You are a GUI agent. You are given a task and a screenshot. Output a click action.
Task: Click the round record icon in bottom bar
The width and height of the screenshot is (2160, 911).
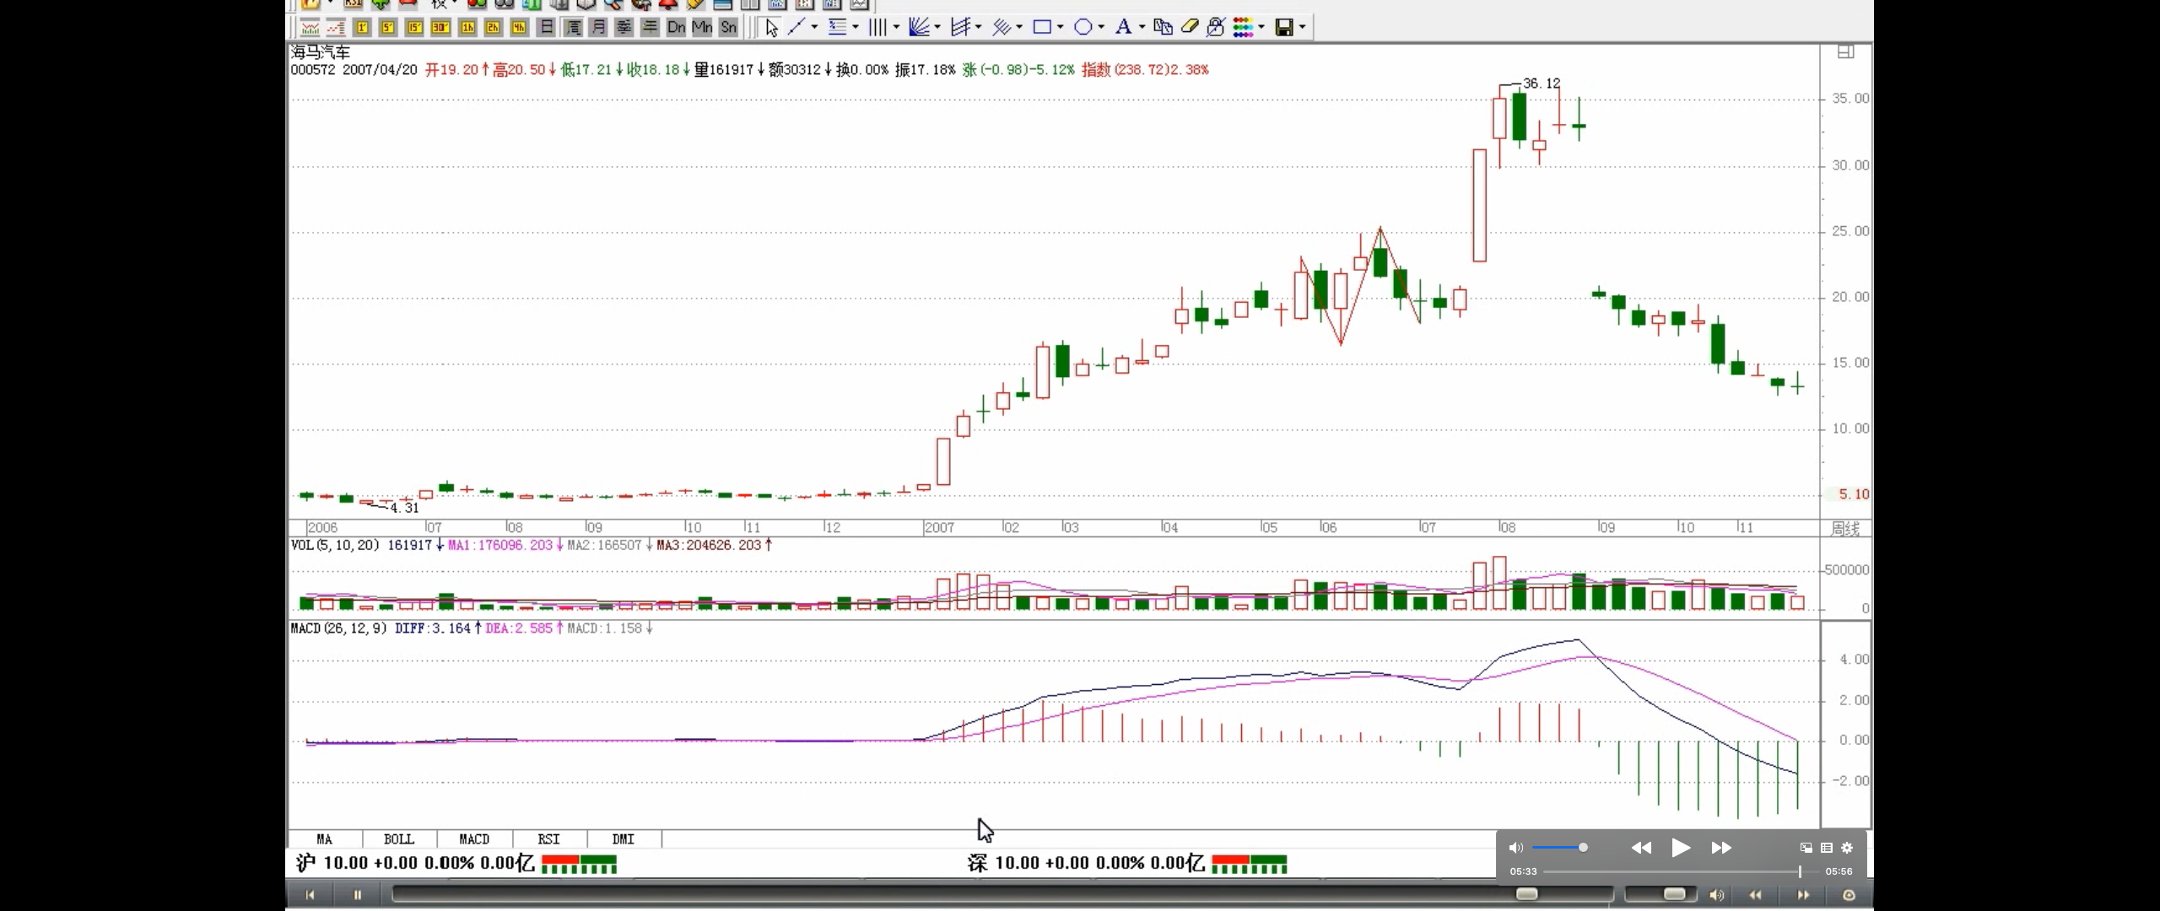pos(1849,895)
